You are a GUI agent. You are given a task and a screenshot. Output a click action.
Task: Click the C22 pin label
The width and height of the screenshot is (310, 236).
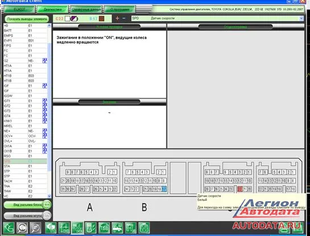59,19
